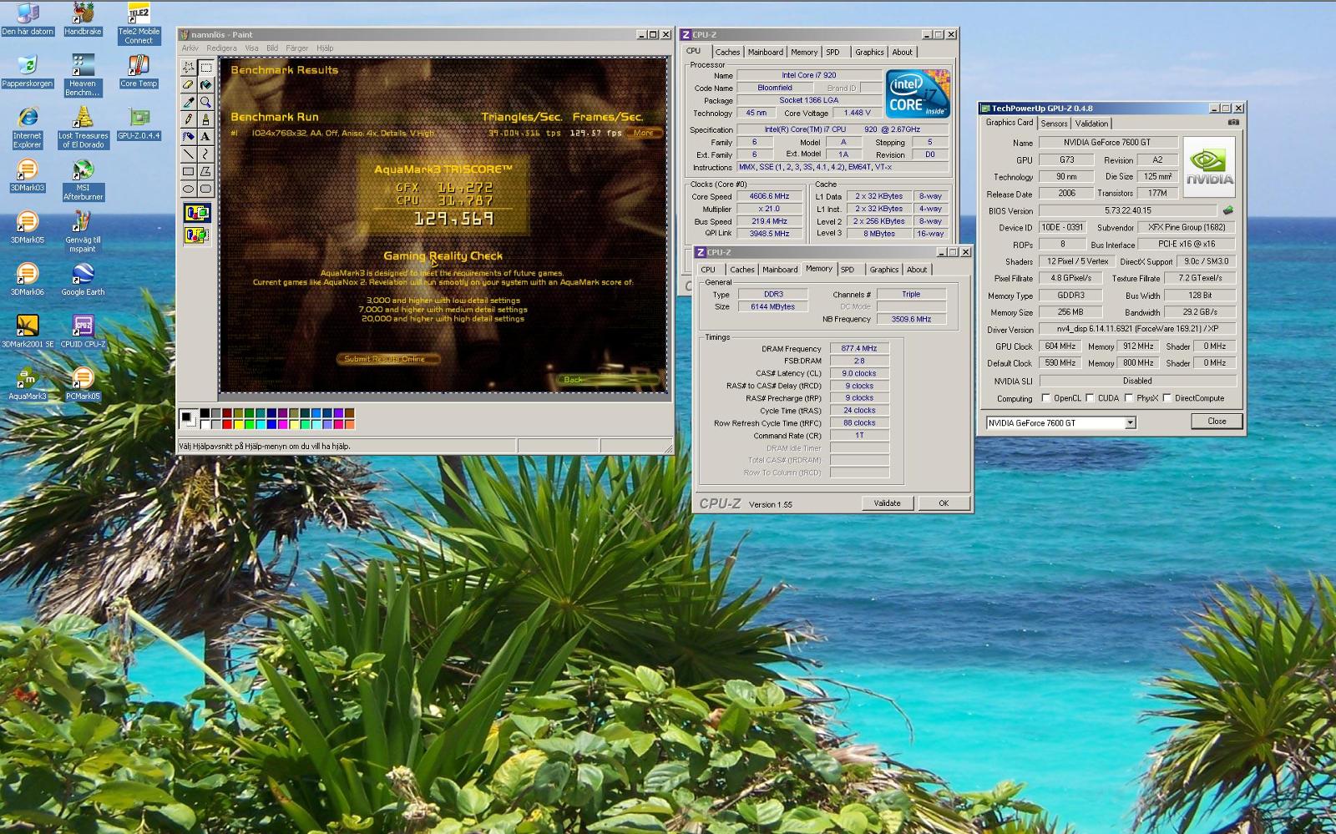This screenshot has height=834, width=1336.
Task: Activate the Magnifier tool in Paint
Action: pos(205,102)
